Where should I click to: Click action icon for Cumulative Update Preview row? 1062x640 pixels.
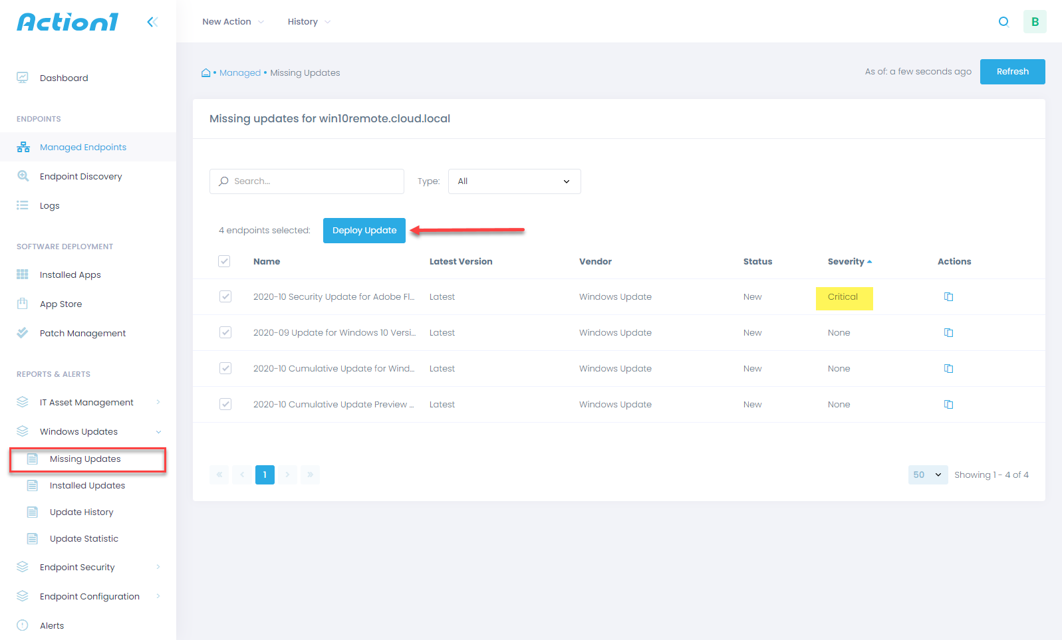pos(949,404)
